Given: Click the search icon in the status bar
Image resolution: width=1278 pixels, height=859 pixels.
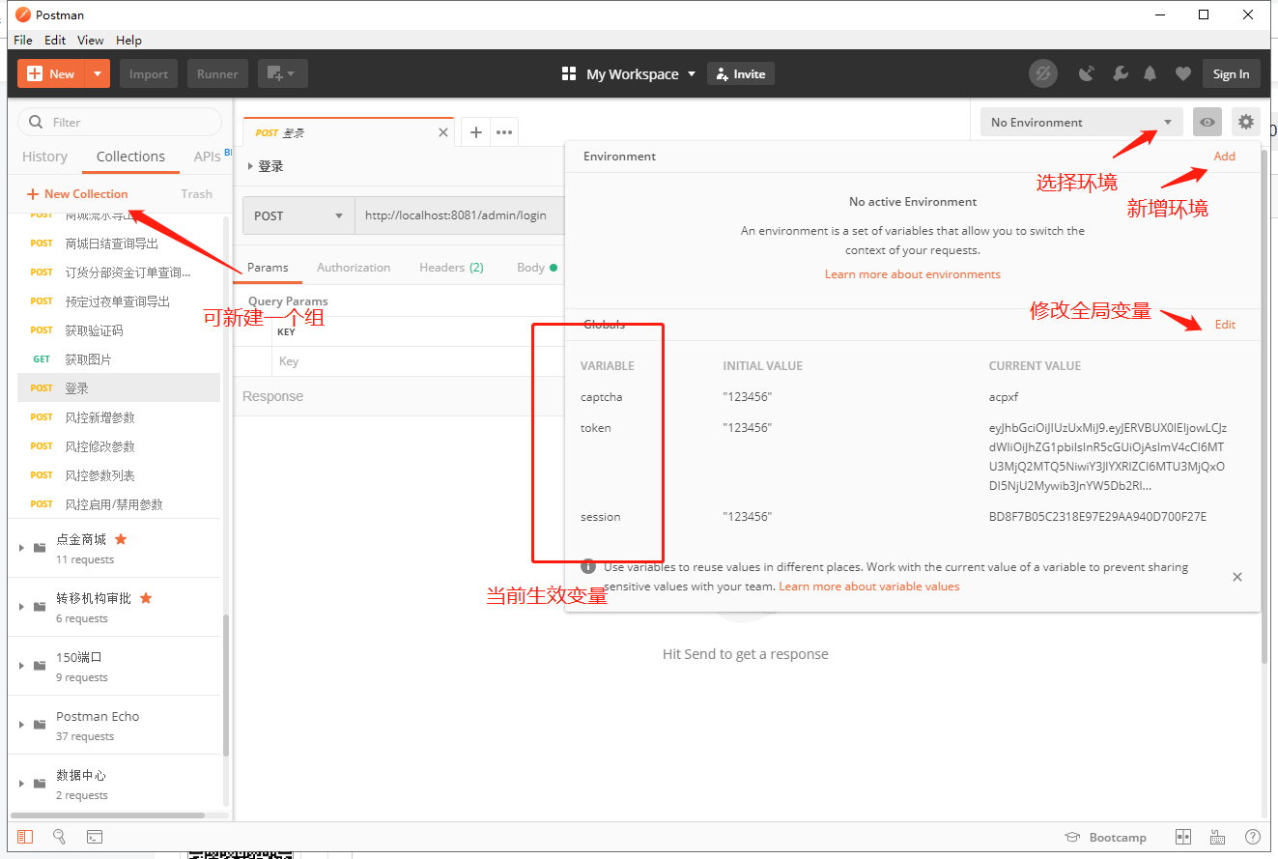Looking at the screenshot, I should click(x=59, y=836).
